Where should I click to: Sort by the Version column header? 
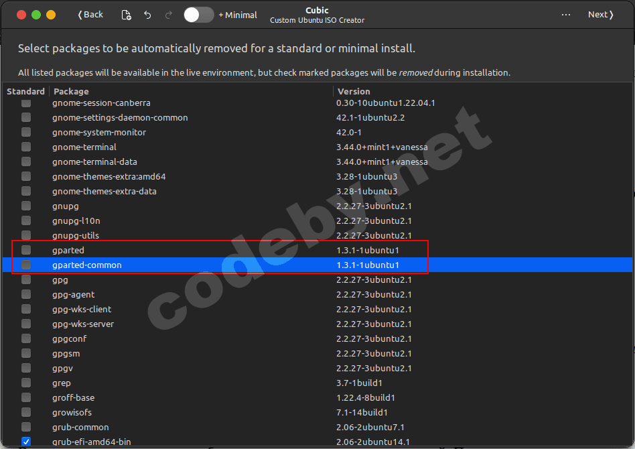[354, 91]
